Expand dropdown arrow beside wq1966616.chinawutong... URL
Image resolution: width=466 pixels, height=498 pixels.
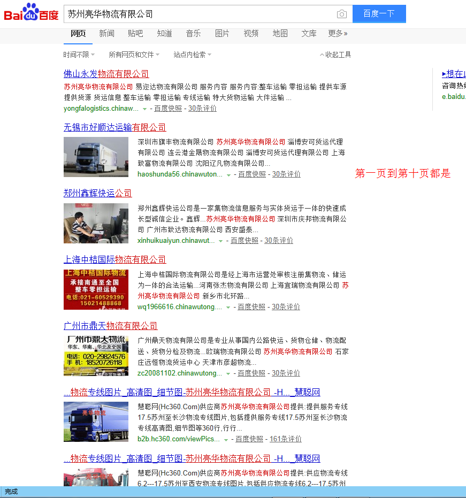pyautogui.click(x=228, y=308)
